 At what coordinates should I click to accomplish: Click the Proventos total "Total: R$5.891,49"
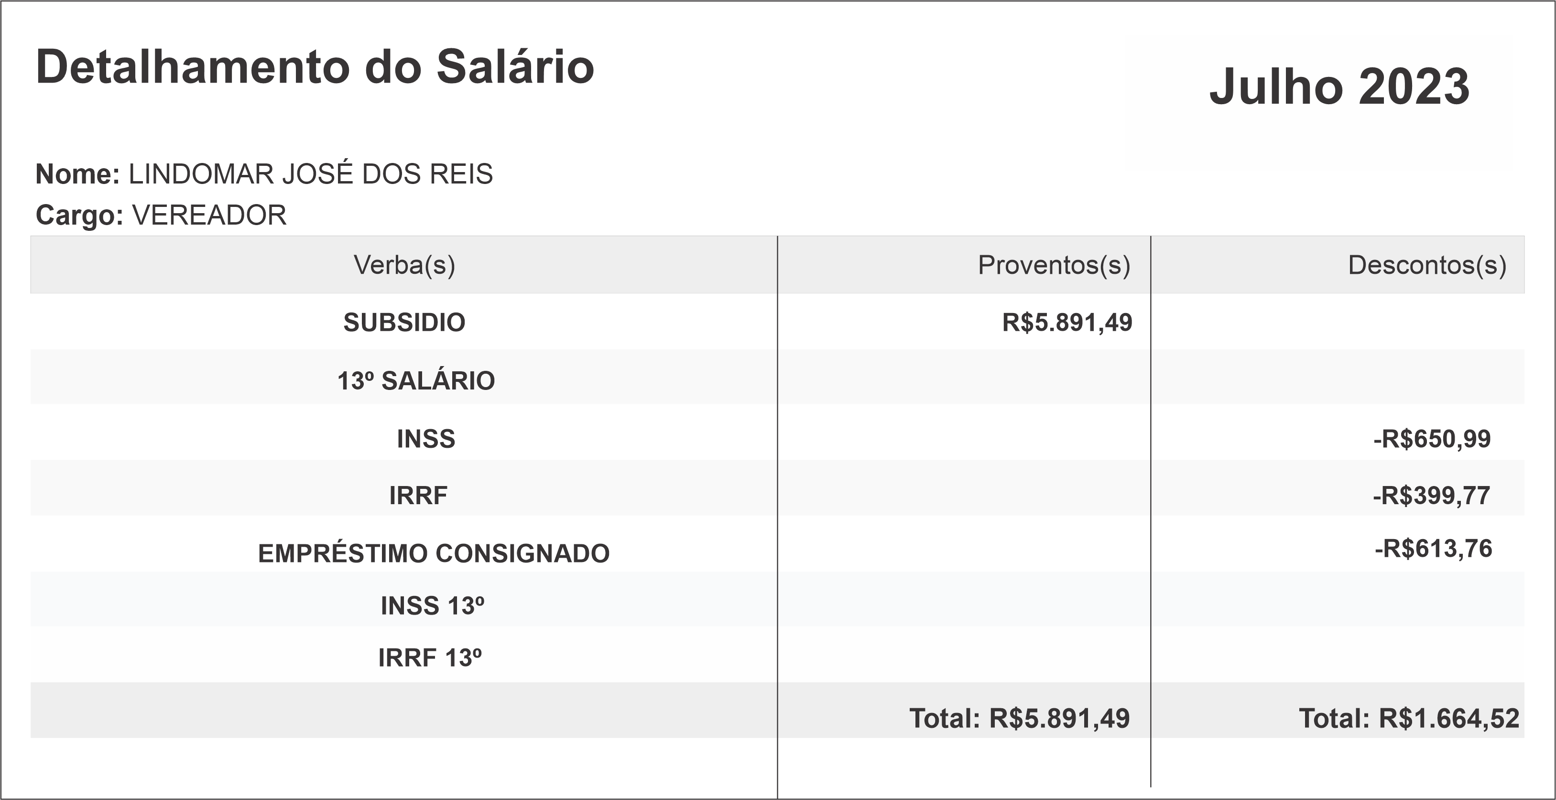1019,718
